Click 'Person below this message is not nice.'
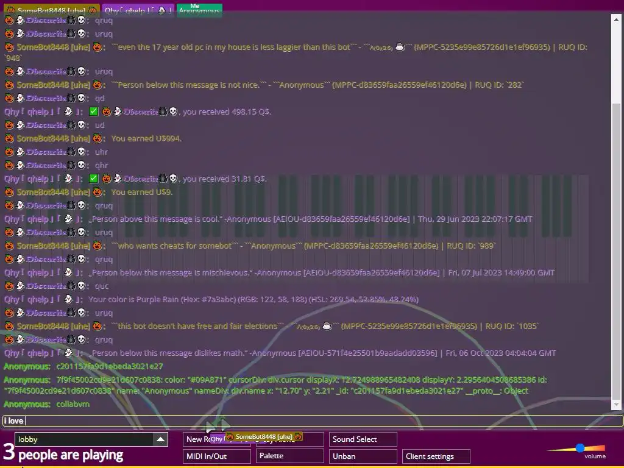Image resolution: width=624 pixels, height=468 pixels. [x=190, y=85]
